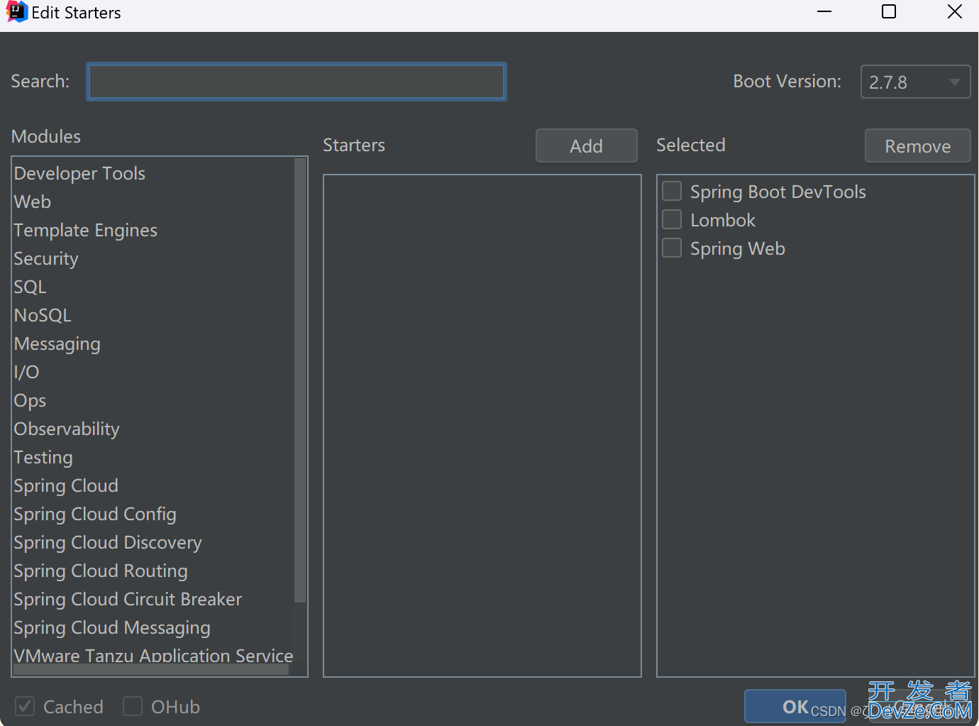
Task: Minimize the Edit Starters window
Action: point(824,12)
